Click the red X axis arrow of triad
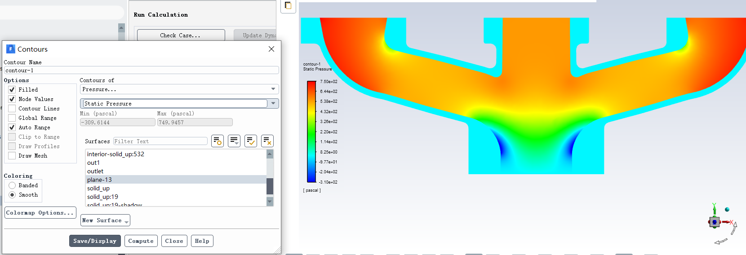Screen dimensions: 746x255 click(x=727, y=222)
